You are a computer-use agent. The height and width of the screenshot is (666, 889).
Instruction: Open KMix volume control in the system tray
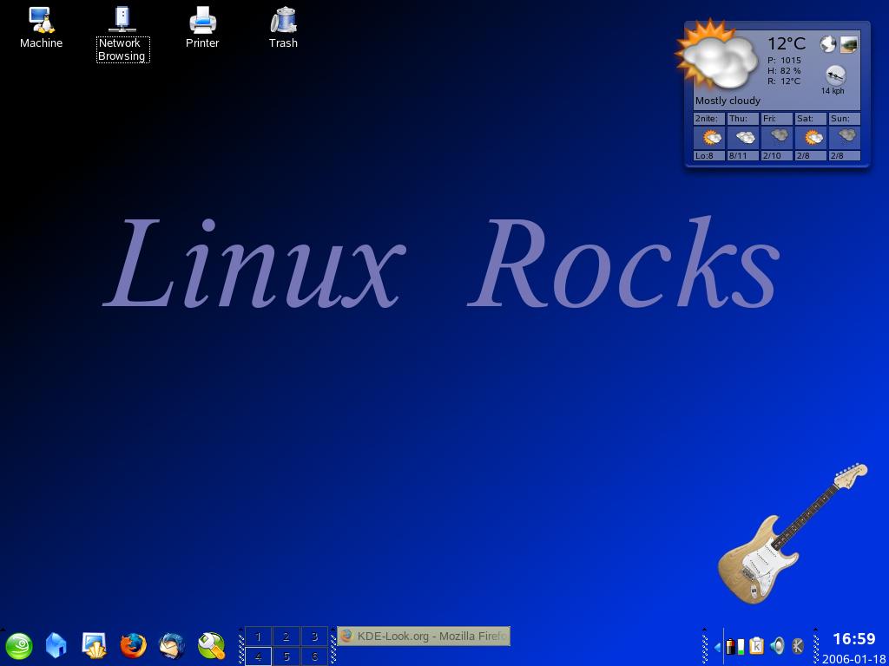777,647
